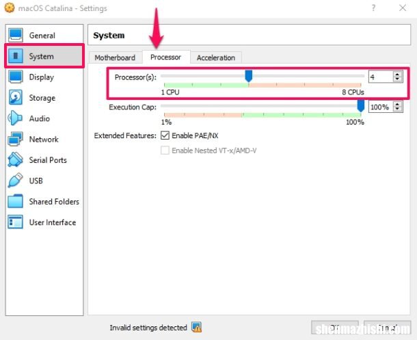This screenshot has height=340, width=417.
Task: Increase processor count with up arrow
Action: (x=397, y=74)
